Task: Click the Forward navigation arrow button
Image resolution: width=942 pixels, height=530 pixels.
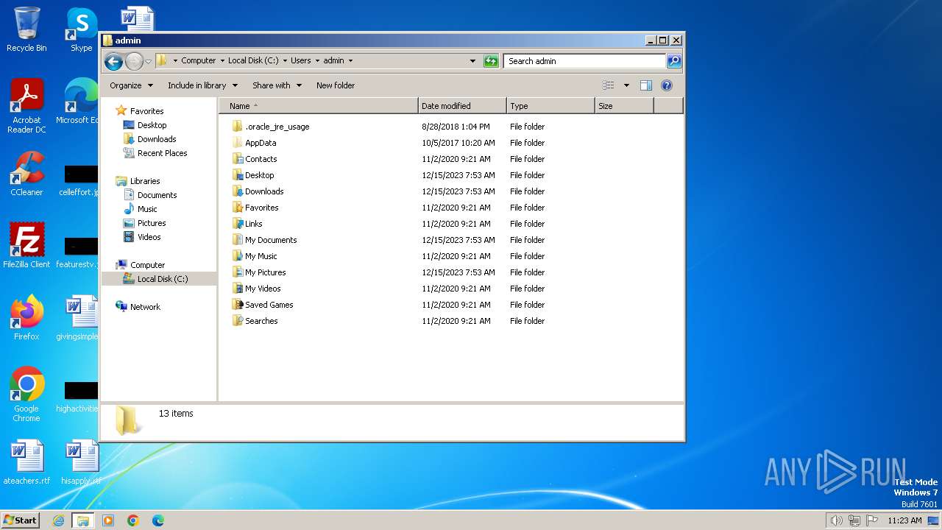Action: coord(134,61)
